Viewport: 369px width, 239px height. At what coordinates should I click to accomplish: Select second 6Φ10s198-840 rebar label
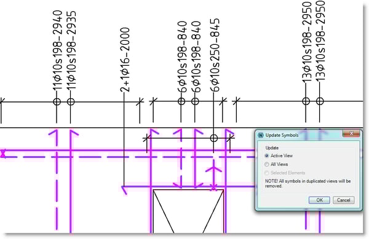click(196, 57)
